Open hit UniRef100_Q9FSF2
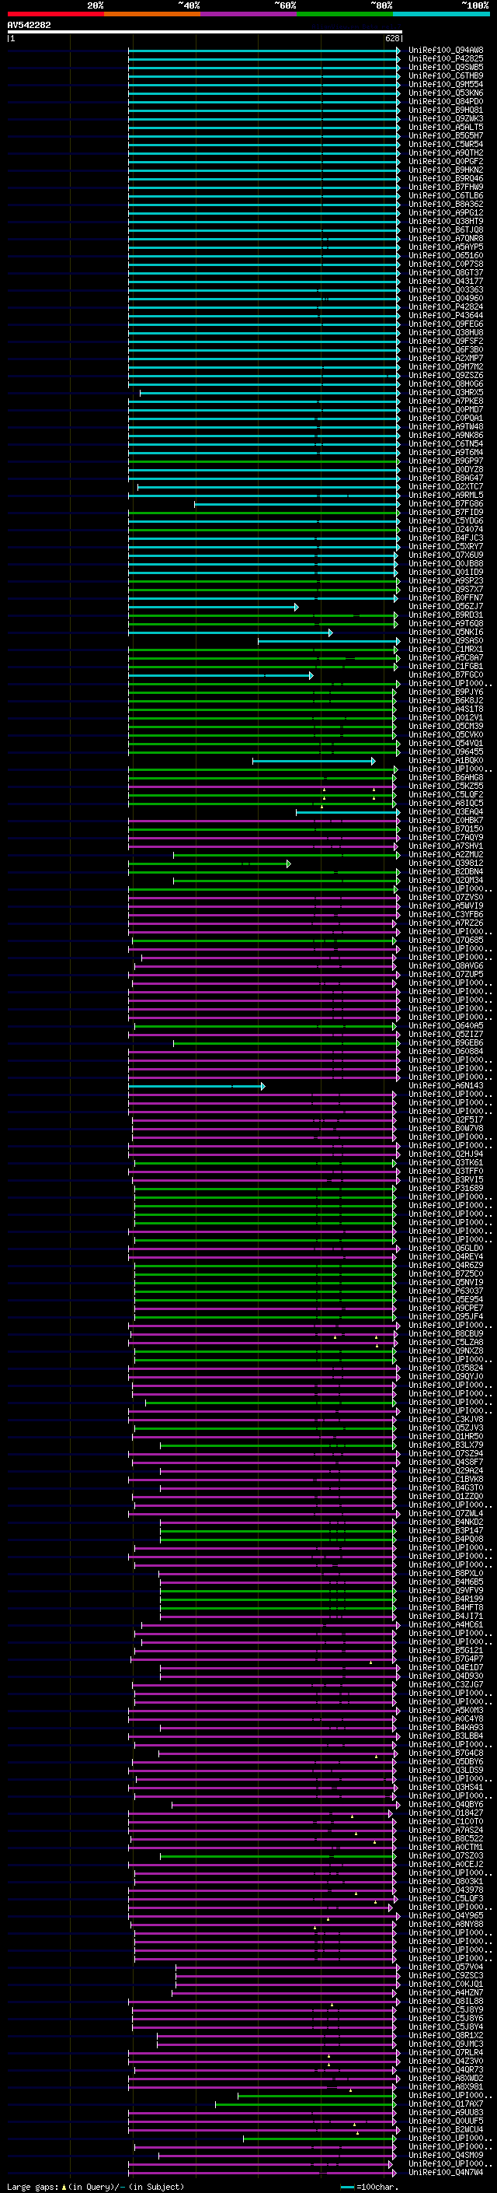497x2193 pixels. pyautogui.click(x=446, y=341)
